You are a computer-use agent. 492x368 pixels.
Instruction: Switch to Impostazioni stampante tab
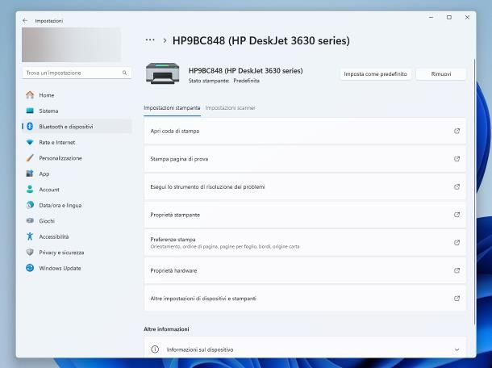pyautogui.click(x=172, y=108)
